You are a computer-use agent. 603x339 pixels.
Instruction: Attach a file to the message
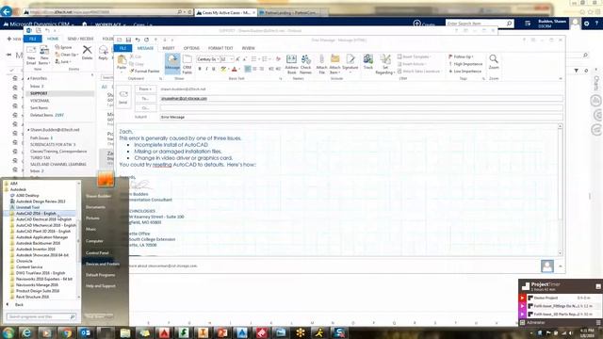click(322, 64)
